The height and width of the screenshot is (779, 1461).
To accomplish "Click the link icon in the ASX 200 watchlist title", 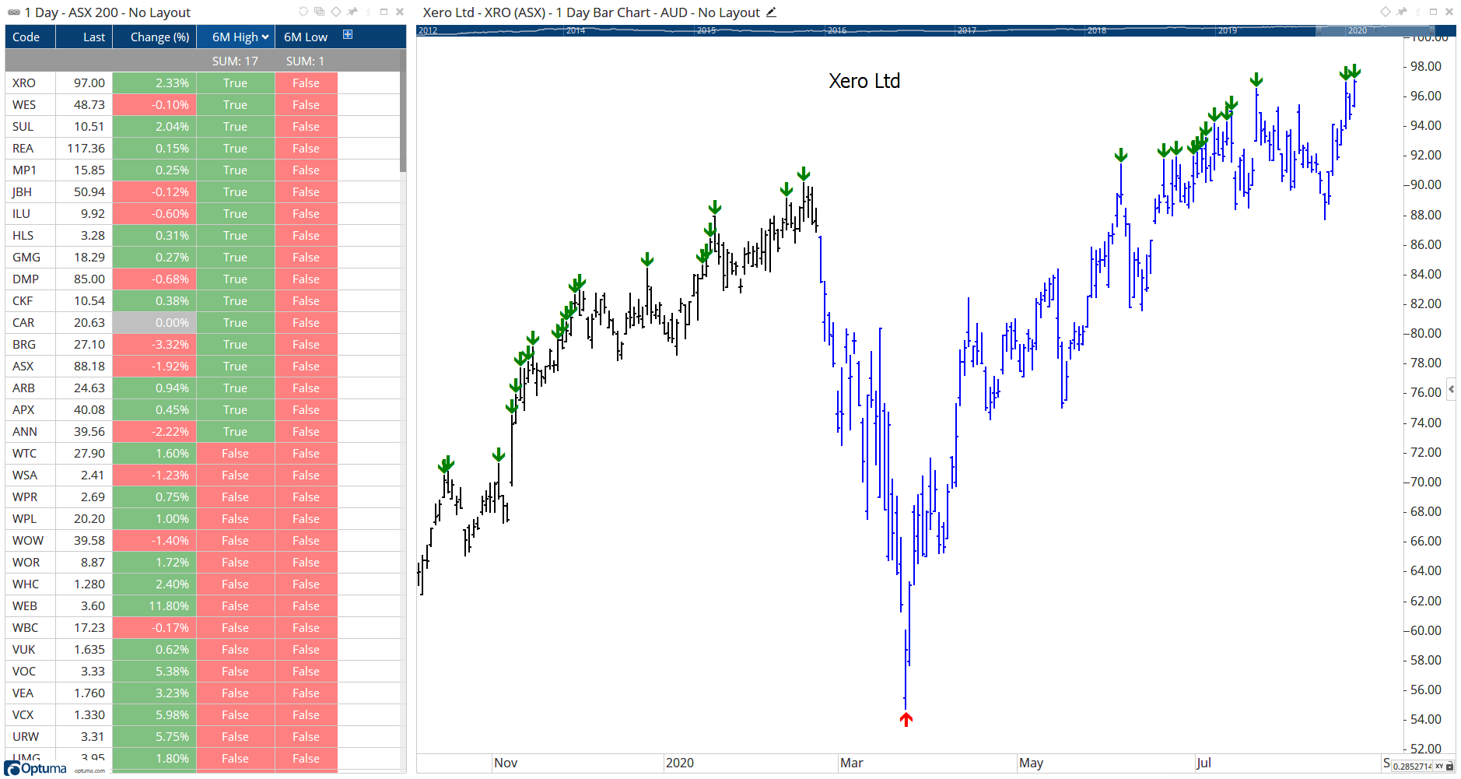I will (14, 12).
